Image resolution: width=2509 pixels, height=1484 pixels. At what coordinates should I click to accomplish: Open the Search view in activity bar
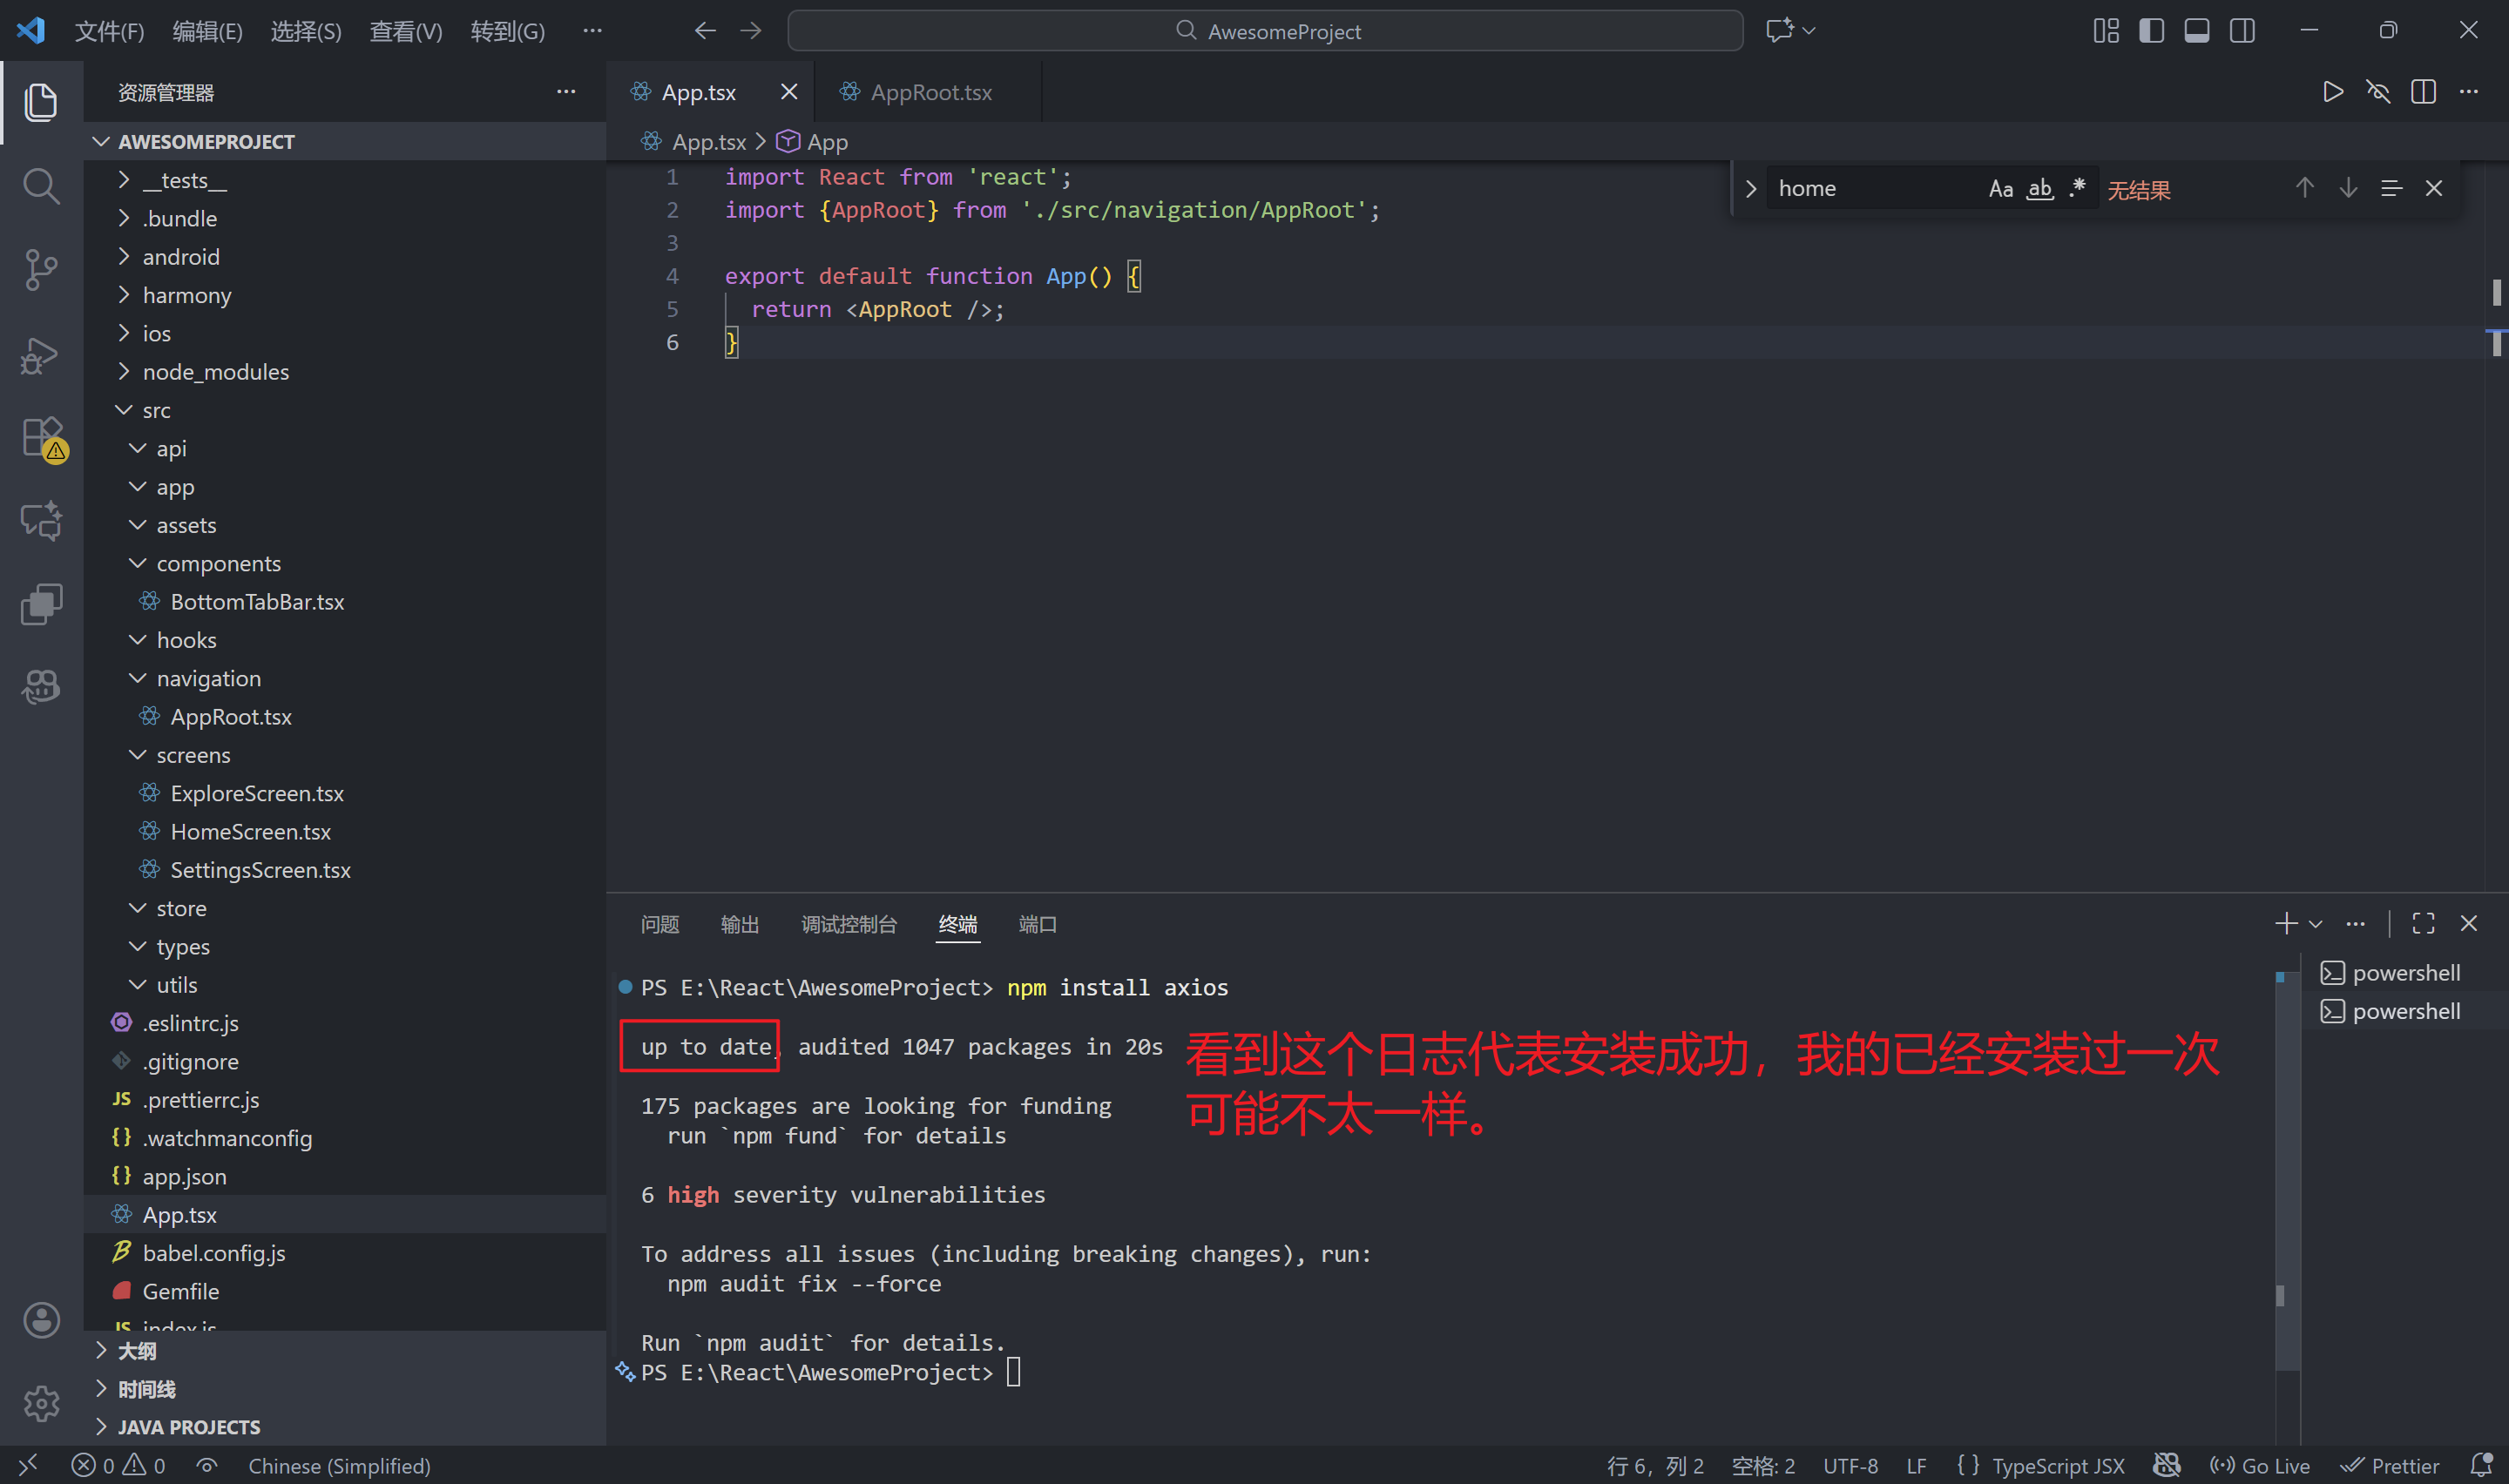(41, 186)
